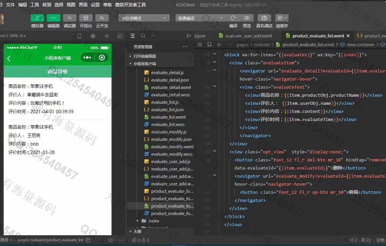This screenshot has height=246, width=386.
Task: Click the compile refresh icon
Action: click(233, 18)
